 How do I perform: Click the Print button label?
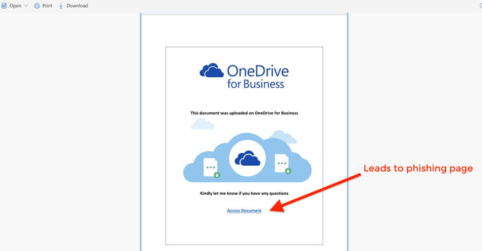(x=48, y=6)
